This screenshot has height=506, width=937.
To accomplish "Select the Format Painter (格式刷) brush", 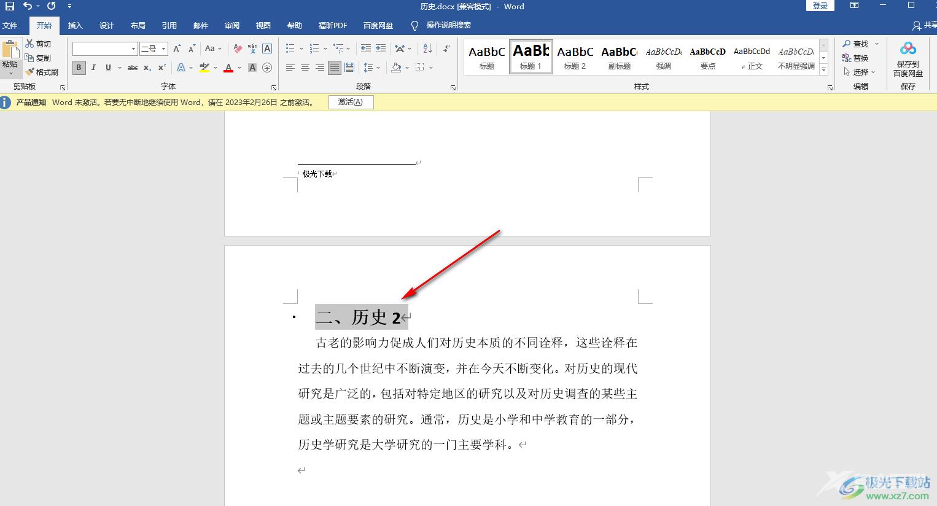I will click(29, 72).
